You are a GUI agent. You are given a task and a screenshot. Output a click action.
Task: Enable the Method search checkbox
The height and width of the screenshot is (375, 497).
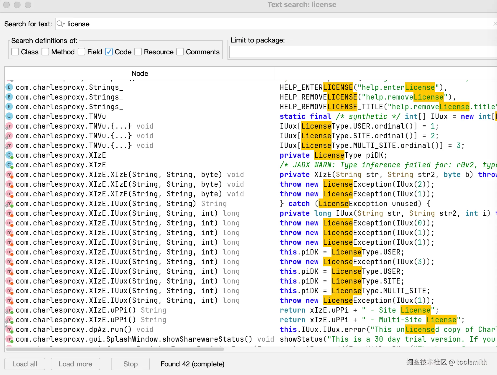click(46, 52)
